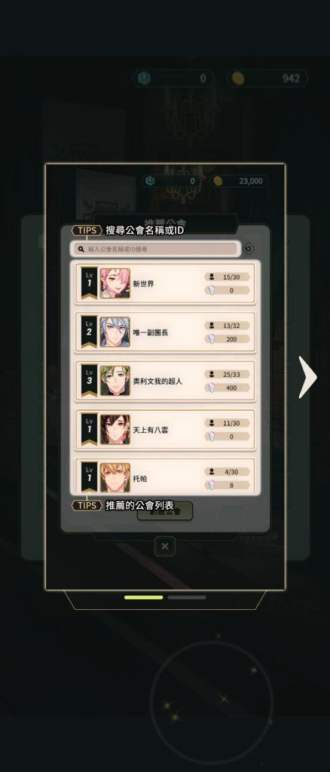The image size is (330, 772).
Task: Click the create guild button
Action: point(165,511)
